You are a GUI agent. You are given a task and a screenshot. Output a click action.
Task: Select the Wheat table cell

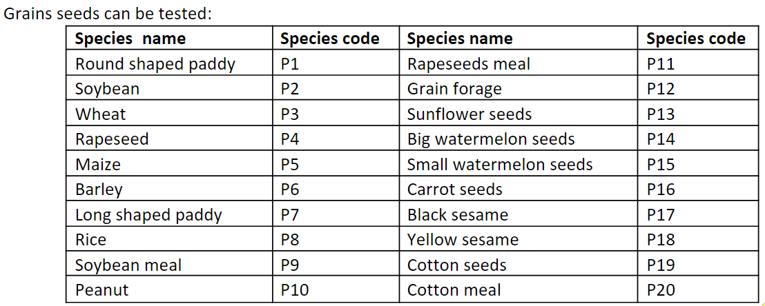(x=170, y=114)
